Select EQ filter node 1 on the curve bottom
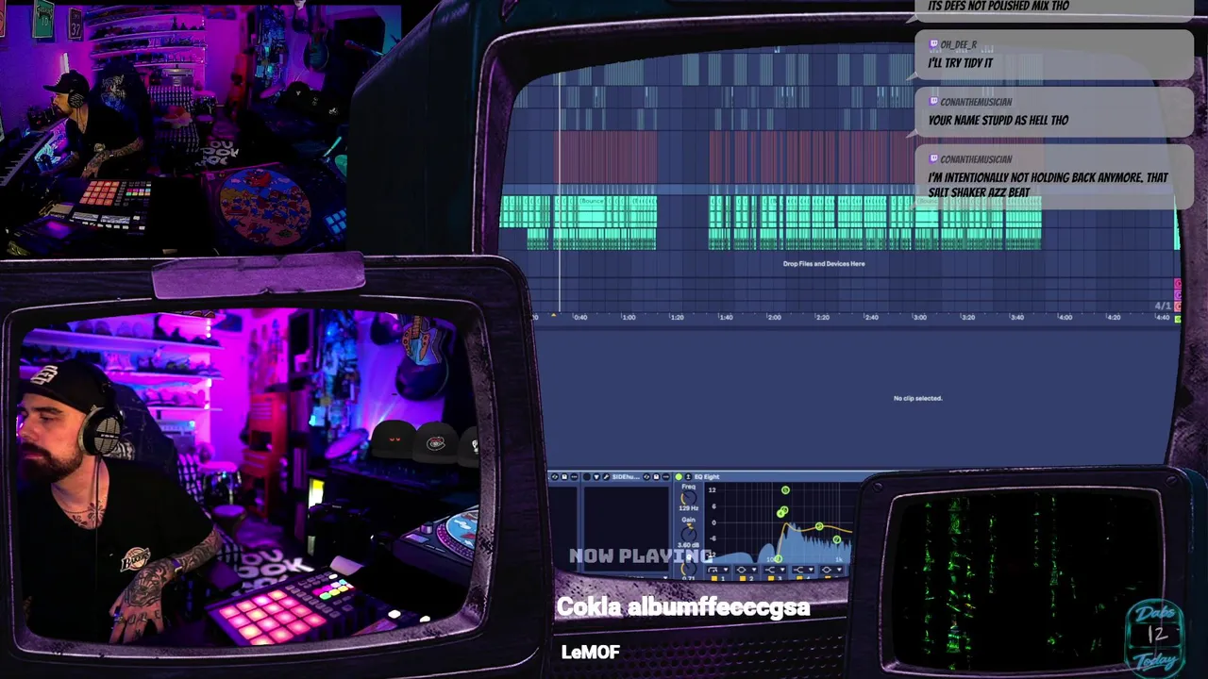1208x679 pixels. point(778,558)
